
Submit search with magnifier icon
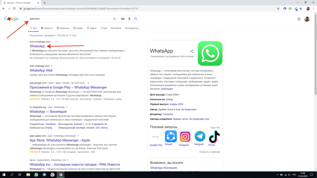tap(136, 19)
